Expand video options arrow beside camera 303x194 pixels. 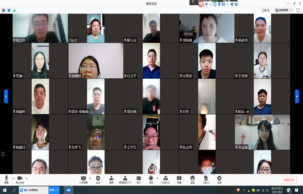[26, 178]
